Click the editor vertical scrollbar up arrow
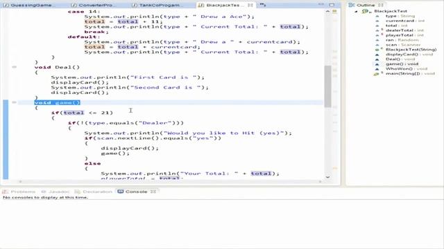The width and height of the screenshot is (444, 249). tap(327, 12)
